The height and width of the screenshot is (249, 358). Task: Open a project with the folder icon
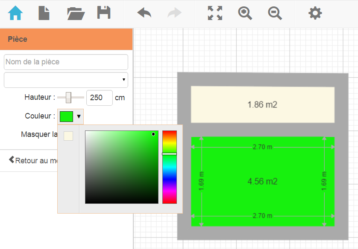click(76, 13)
